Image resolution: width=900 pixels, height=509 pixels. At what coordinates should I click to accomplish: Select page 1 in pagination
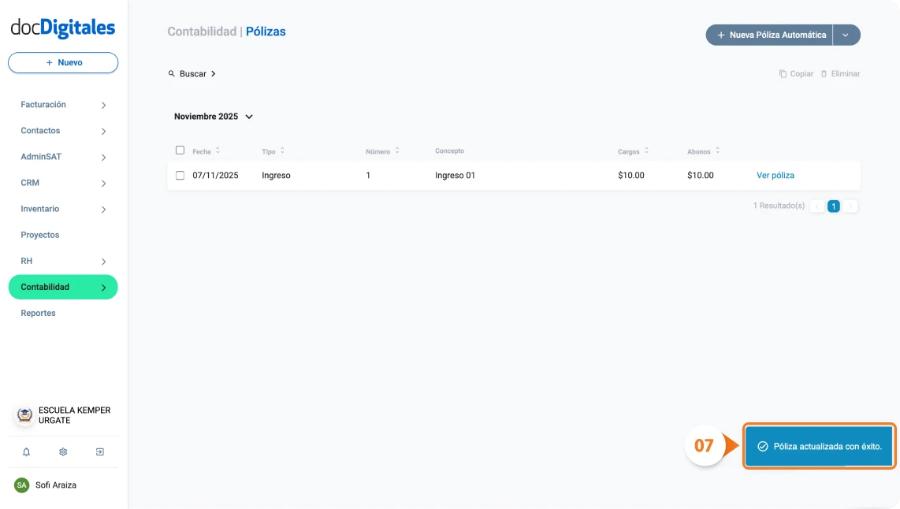pos(834,206)
